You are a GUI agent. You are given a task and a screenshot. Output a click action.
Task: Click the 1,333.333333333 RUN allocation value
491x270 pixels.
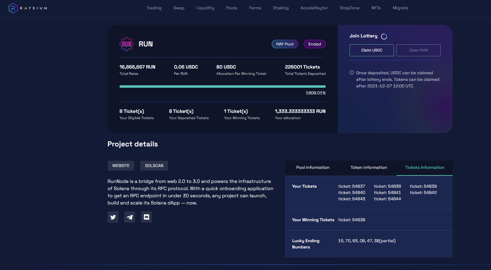[x=300, y=111]
